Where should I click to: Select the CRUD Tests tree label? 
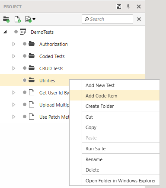click(x=51, y=68)
